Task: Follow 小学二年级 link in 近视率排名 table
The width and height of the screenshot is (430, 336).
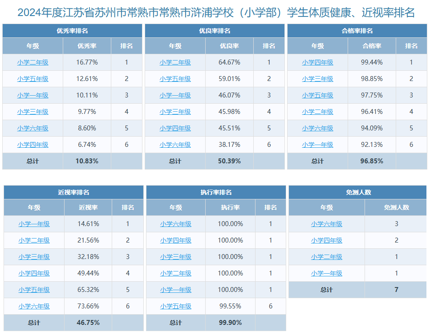Action: coord(34,240)
